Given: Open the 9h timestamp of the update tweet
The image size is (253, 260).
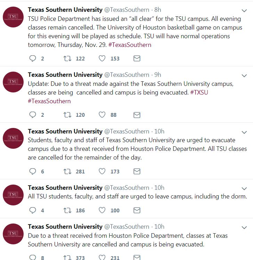Looking at the screenshot, I should click(x=158, y=75).
